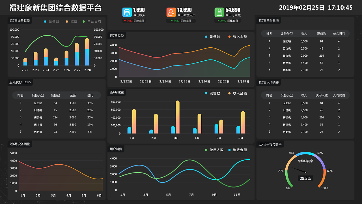362x204 pixels.
Task: Click the orange add-user icon for 今日新增用户
Action: tap(171, 12)
